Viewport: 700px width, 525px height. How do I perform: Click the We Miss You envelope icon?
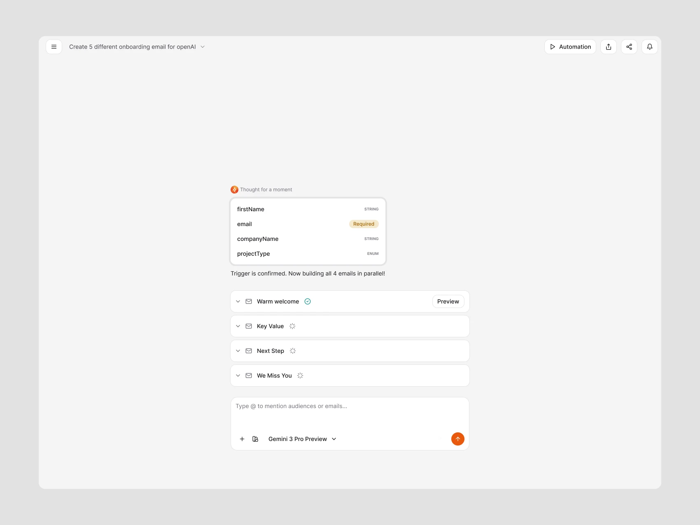(x=249, y=376)
